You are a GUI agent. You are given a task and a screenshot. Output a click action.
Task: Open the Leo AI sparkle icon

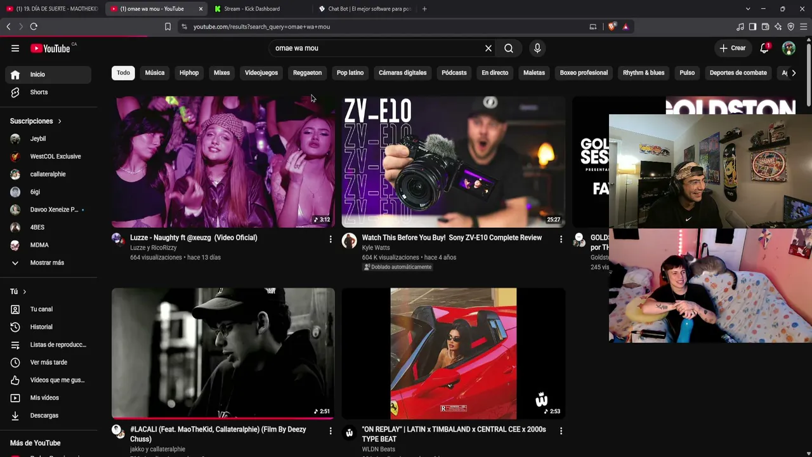tap(778, 27)
